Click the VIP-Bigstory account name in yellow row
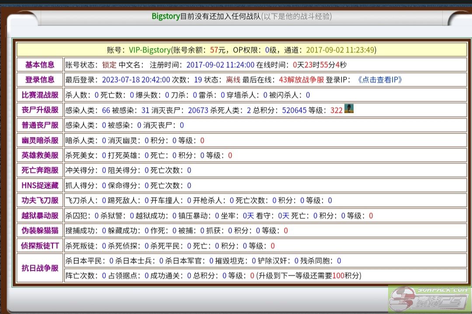The image size is (472, 314). [x=149, y=50]
